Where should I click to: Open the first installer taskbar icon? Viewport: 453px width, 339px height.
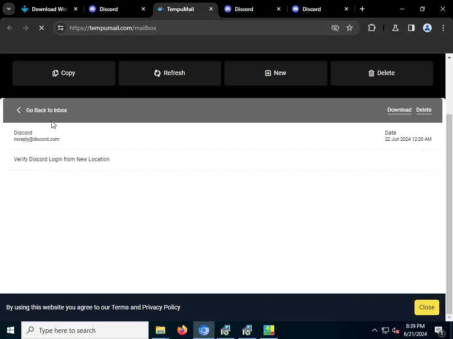coord(225,330)
